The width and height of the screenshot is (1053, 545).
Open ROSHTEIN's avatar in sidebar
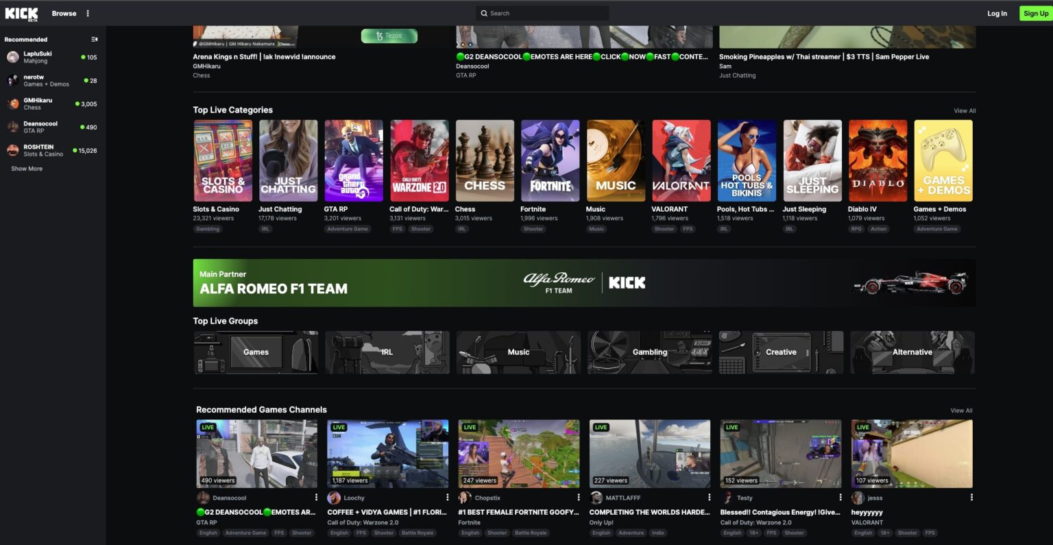tap(13, 150)
